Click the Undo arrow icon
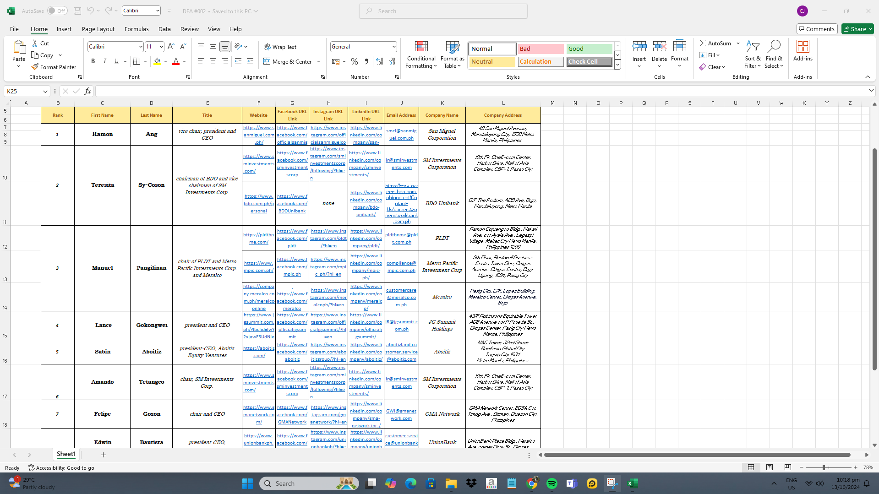 [90, 11]
